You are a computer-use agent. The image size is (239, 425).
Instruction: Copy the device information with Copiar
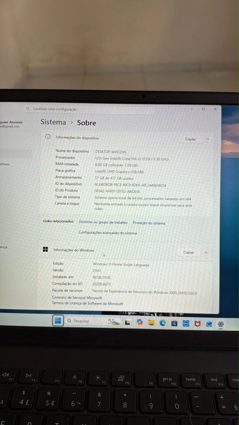tap(191, 139)
